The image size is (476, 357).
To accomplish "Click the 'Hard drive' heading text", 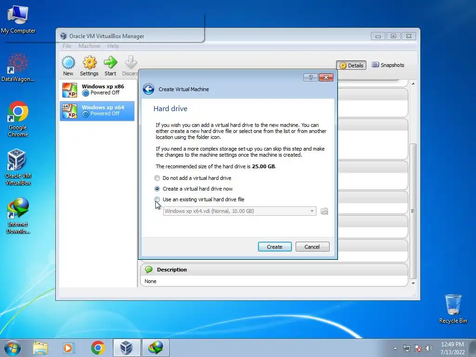I will (x=170, y=109).
